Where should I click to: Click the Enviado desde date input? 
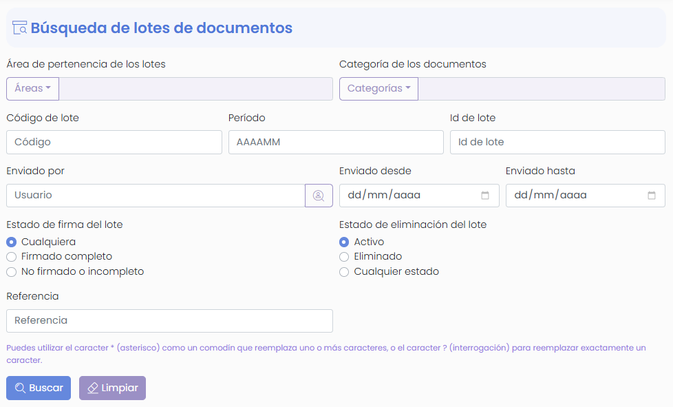tap(399, 196)
